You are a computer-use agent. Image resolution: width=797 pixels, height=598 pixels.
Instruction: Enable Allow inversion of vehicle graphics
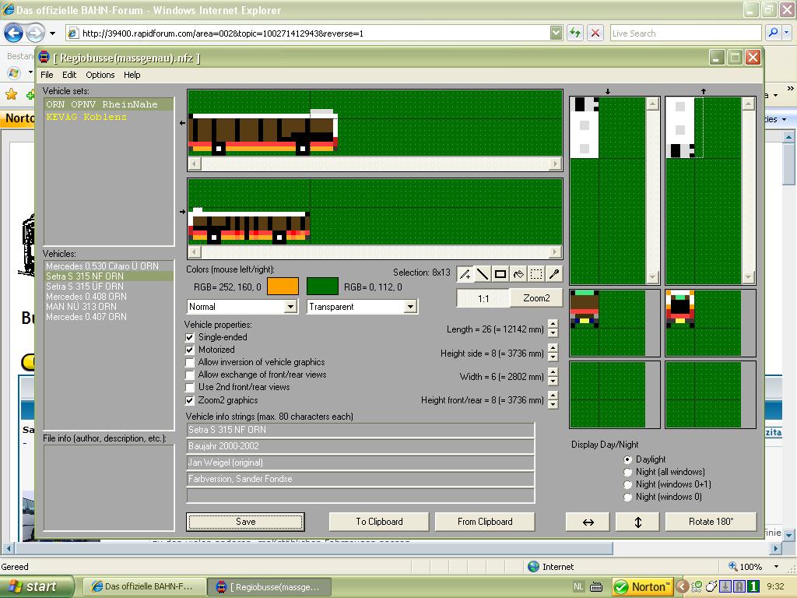coord(190,363)
